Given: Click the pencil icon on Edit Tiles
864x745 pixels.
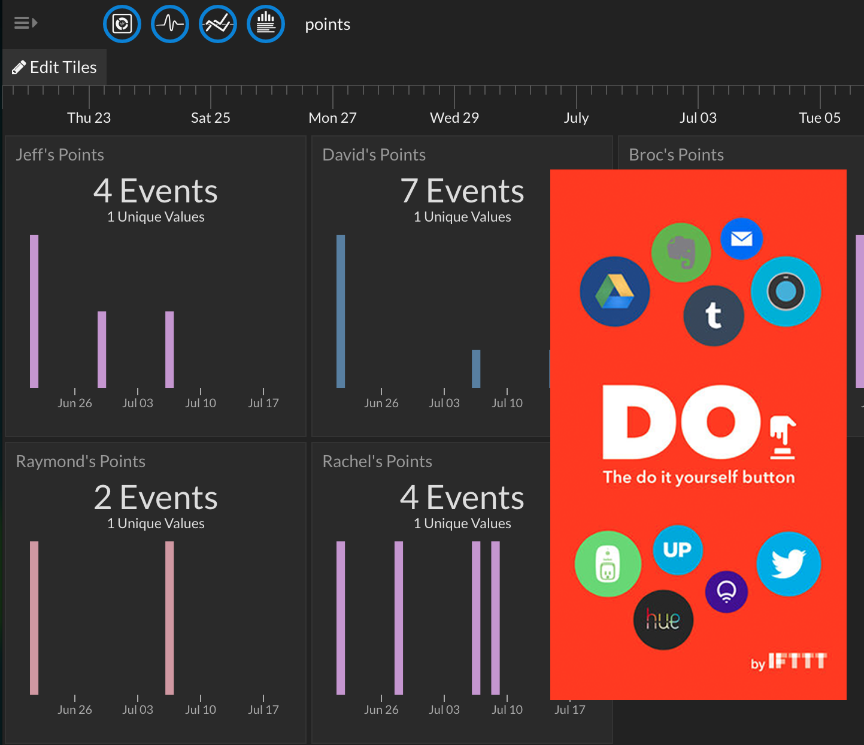Looking at the screenshot, I should coord(19,67).
